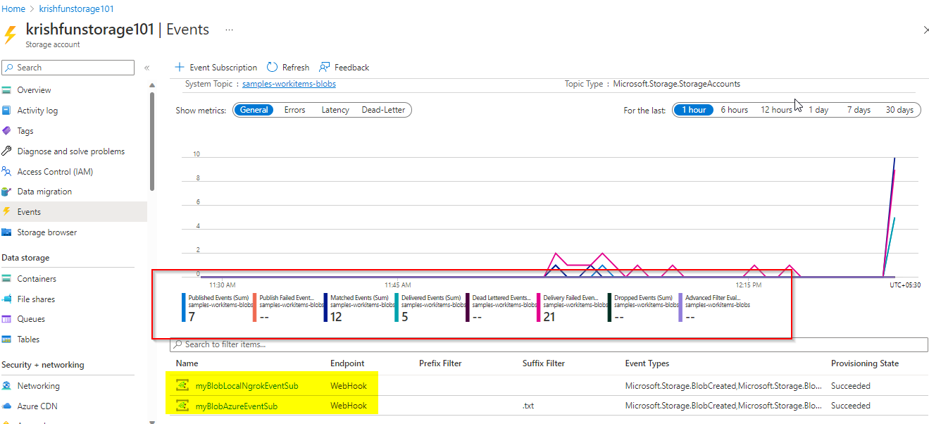
Task: Click the Feedback person icon
Action: click(325, 68)
